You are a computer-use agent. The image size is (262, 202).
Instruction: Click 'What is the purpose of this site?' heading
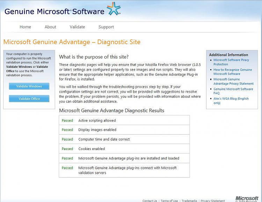click(94, 57)
